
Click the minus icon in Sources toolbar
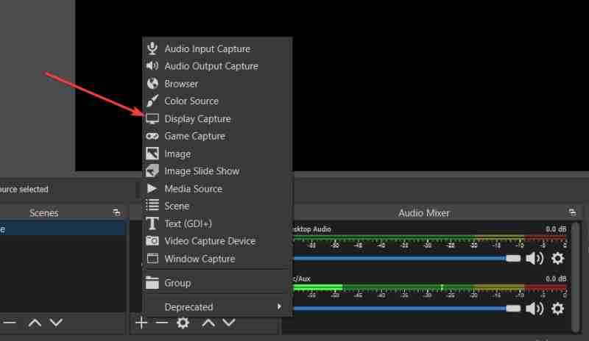pos(162,323)
